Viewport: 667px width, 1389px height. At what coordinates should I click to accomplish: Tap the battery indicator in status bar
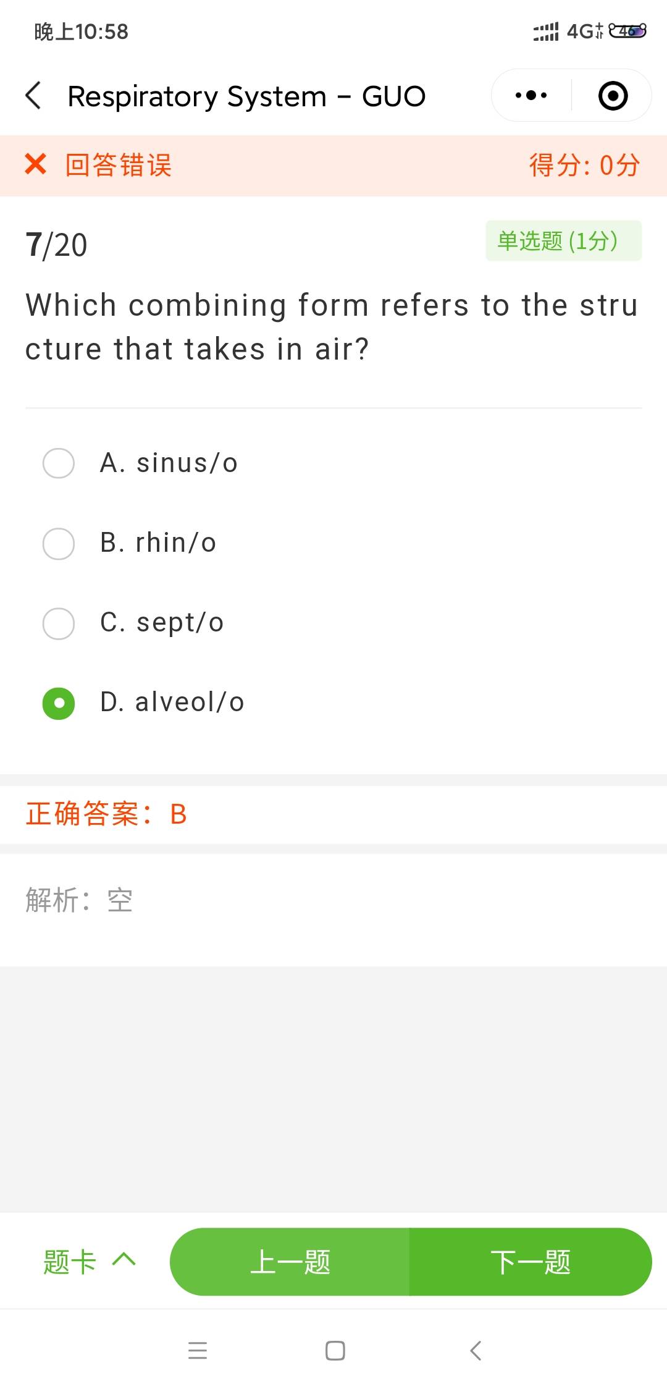click(x=627, y=31)
